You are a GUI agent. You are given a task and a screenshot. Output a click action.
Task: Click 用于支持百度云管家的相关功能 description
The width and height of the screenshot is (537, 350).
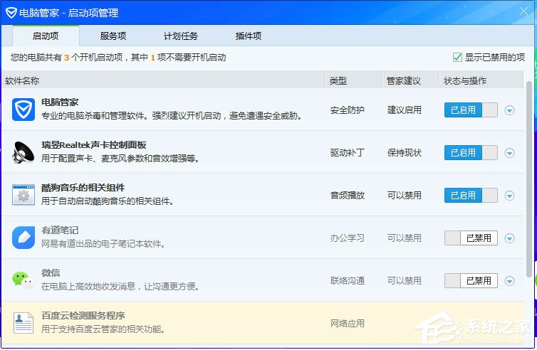point(103,329)
